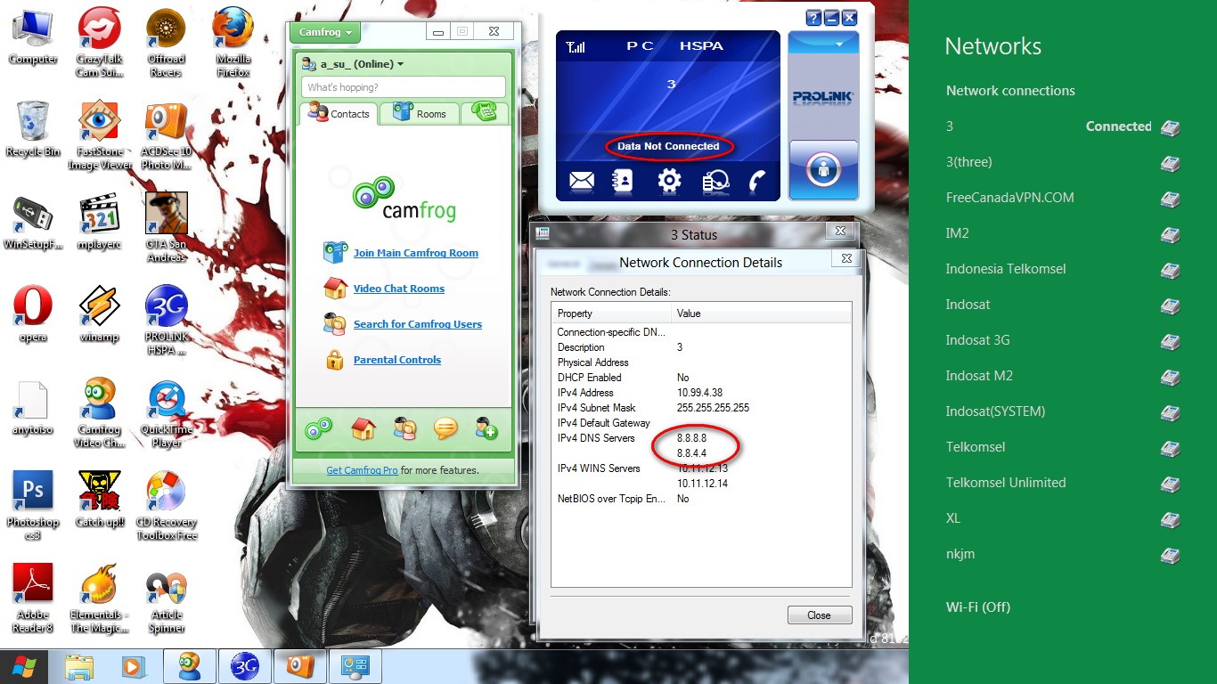Switch to Camfrog Contacts tab
The width and height of the screenshot is (1217, 684).
point(339,113)
